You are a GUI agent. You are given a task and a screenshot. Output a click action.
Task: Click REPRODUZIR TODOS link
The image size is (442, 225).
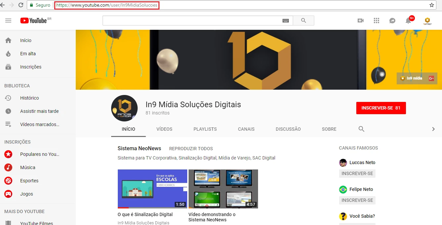coord(191,149)
